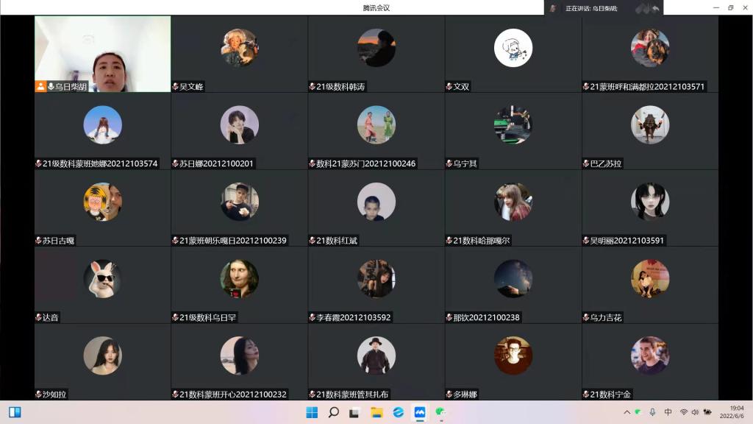Click the system tray microphone icon
The image size is (753, 424).
(652, 412)
